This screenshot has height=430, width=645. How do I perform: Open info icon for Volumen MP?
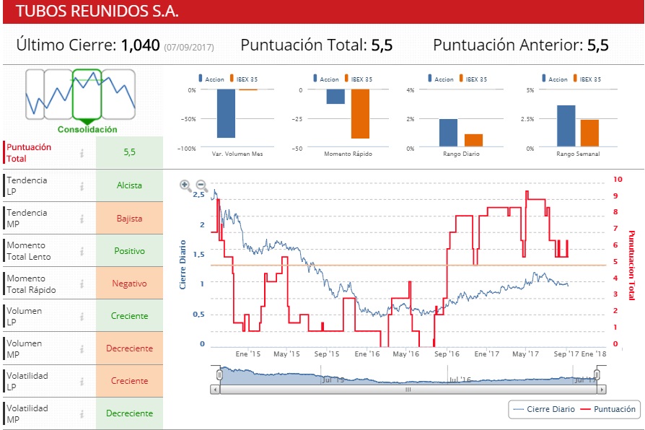coord(82,348)
